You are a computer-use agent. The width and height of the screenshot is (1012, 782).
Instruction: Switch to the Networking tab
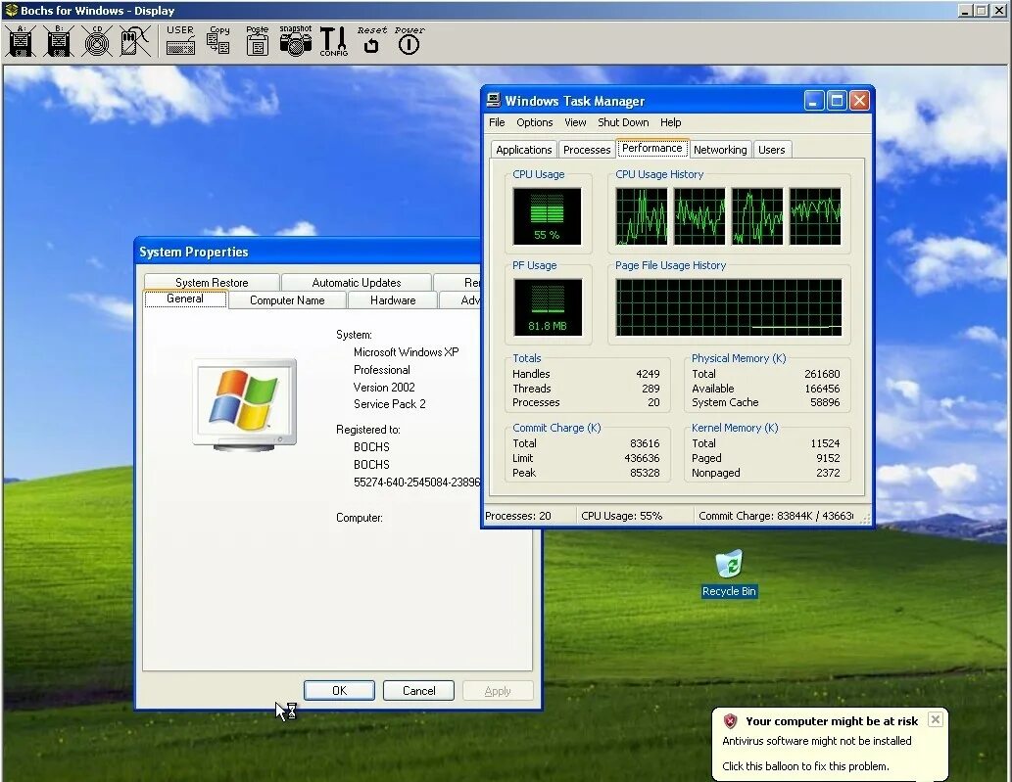point(720,150)
